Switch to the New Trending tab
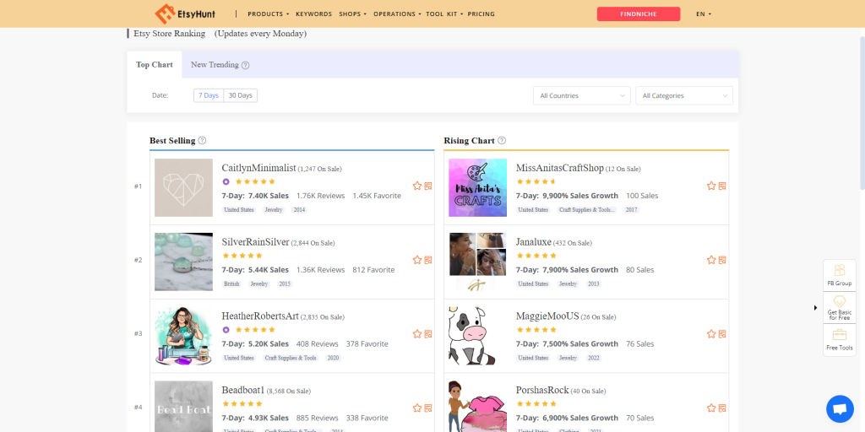The image size is (865, 432). [x=220, y=65]
